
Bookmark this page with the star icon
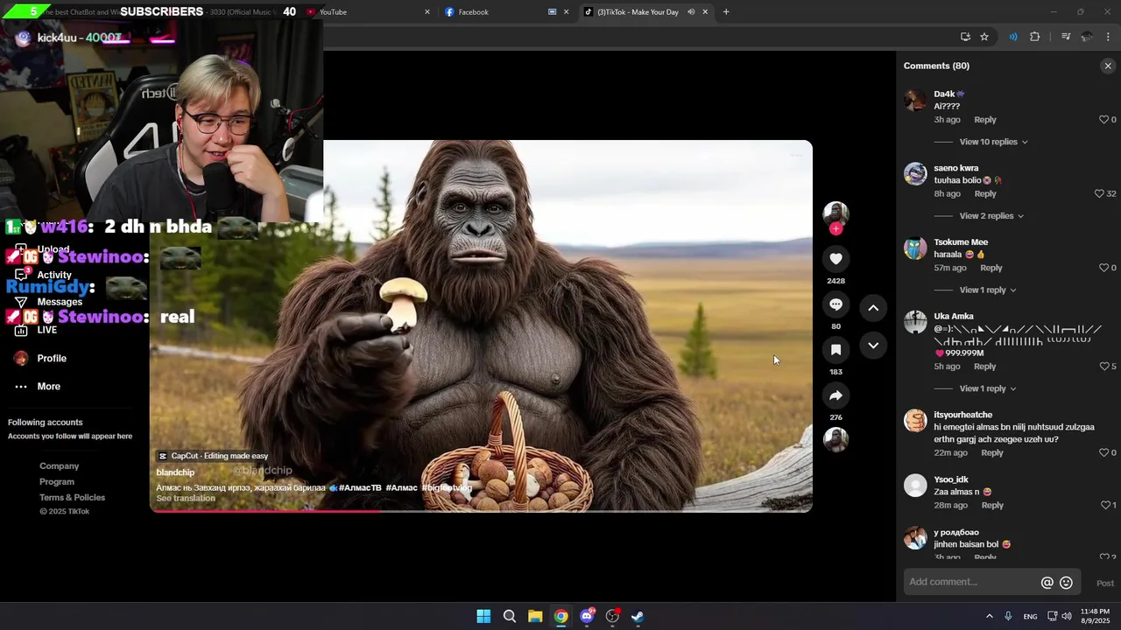pyautogui.click(x=984, y=37)
